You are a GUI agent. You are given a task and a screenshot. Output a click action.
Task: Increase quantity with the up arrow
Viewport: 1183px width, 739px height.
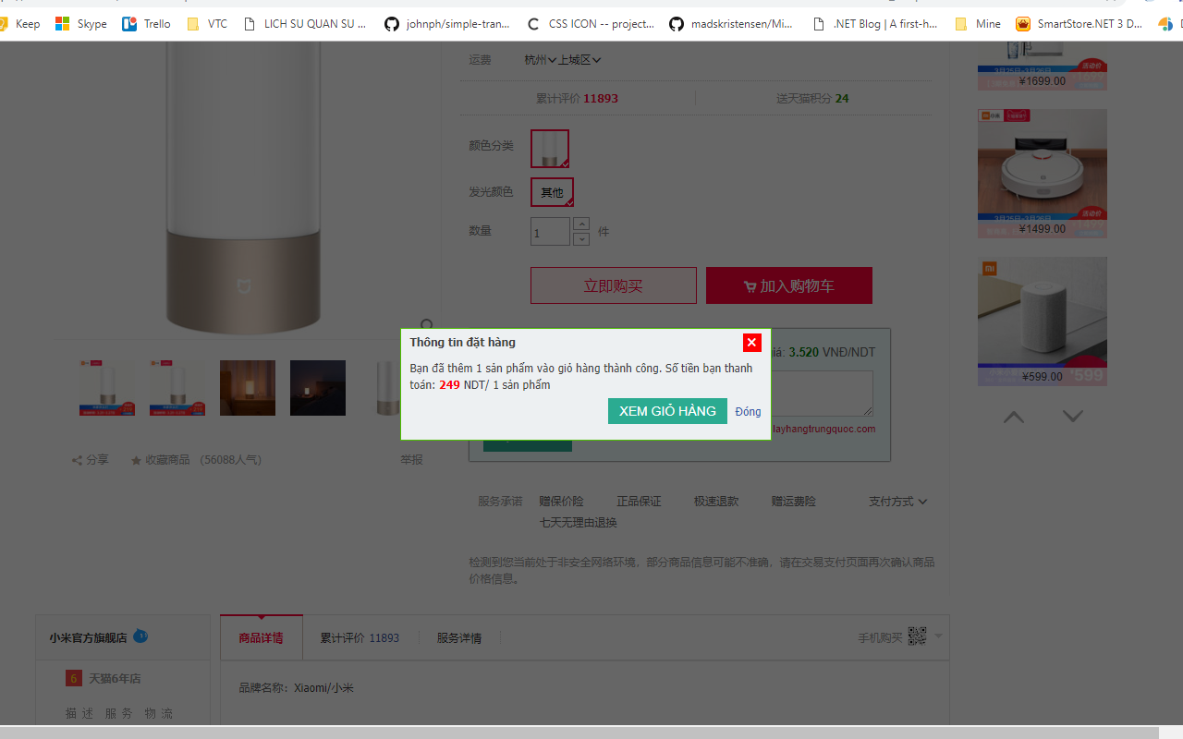(x=581, y=224)
